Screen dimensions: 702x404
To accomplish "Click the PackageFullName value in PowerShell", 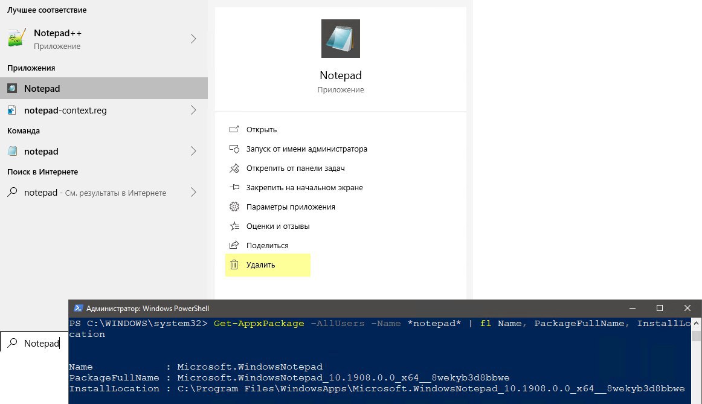I will pyautogui.click(x=343, y=377).
